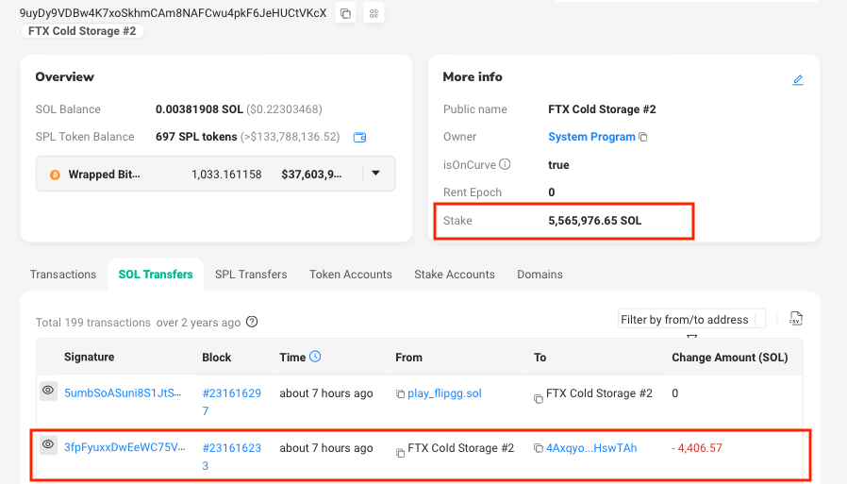Show QR code for the address
Screen dimensions: 847x484
click(x=374, y=13)
